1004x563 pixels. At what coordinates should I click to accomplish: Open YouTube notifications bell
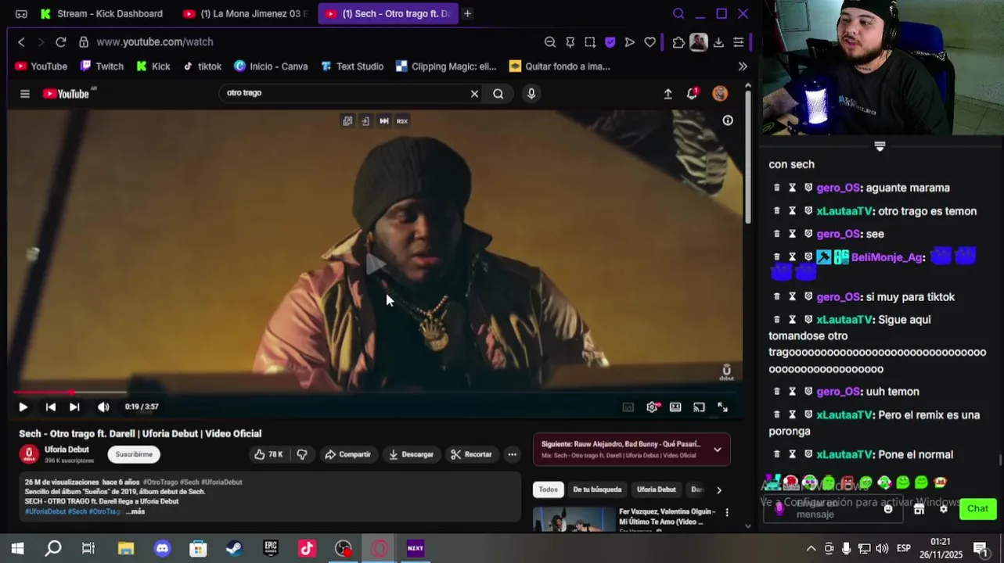(x=692, y=94)
